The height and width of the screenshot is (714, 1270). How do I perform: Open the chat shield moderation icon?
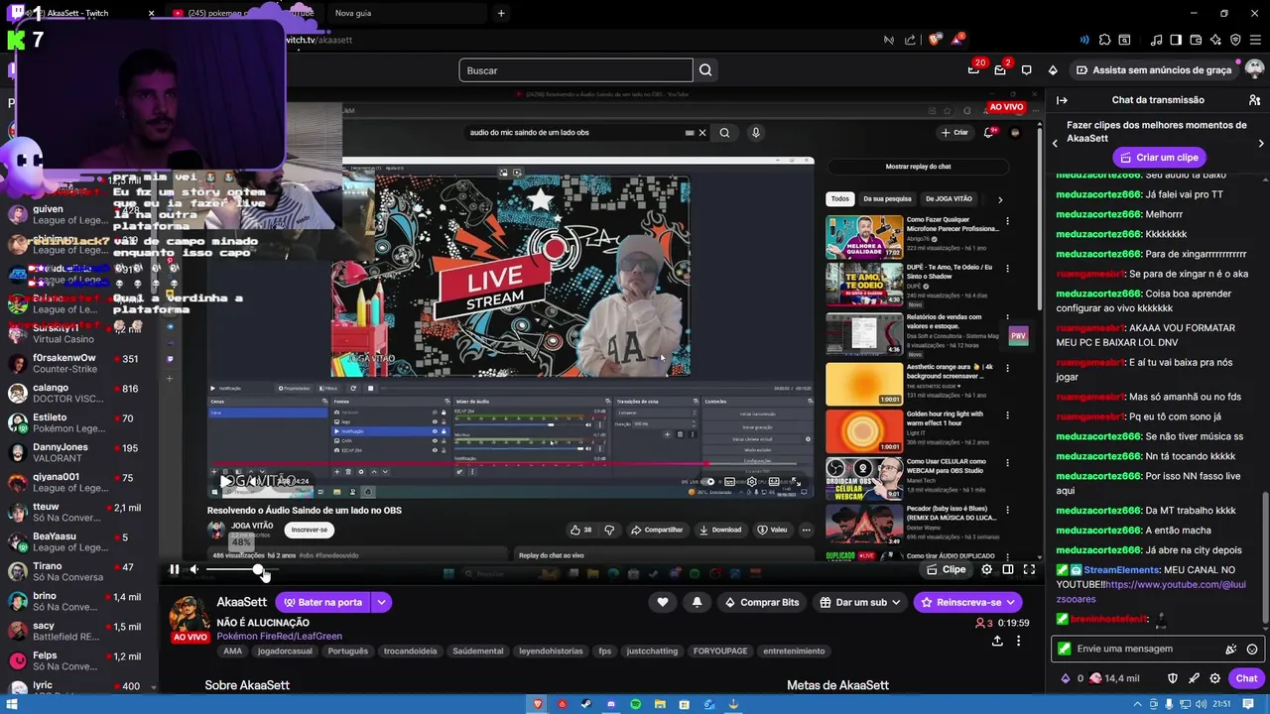[x=1172, y=678]
